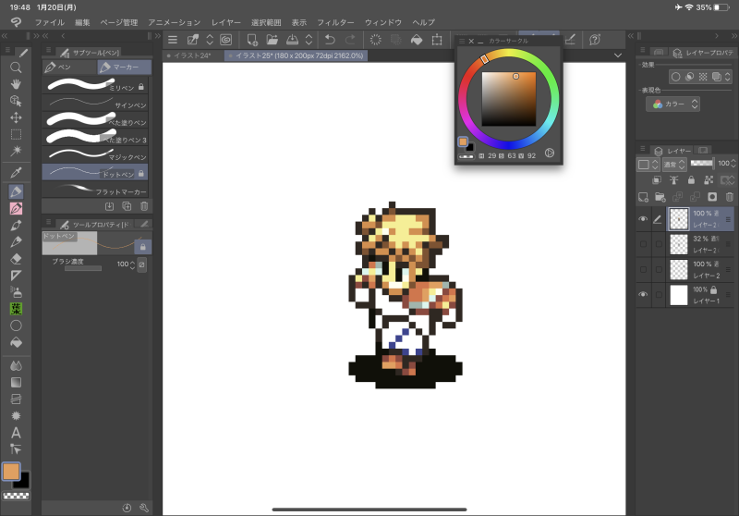Select the マジックペン sub tool

coord(95,155)
